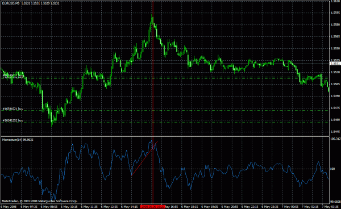Click the 7 May 03:35 time label
This screenshot has height=209, width=341.
pyautogui.click(x=330, y=207)
